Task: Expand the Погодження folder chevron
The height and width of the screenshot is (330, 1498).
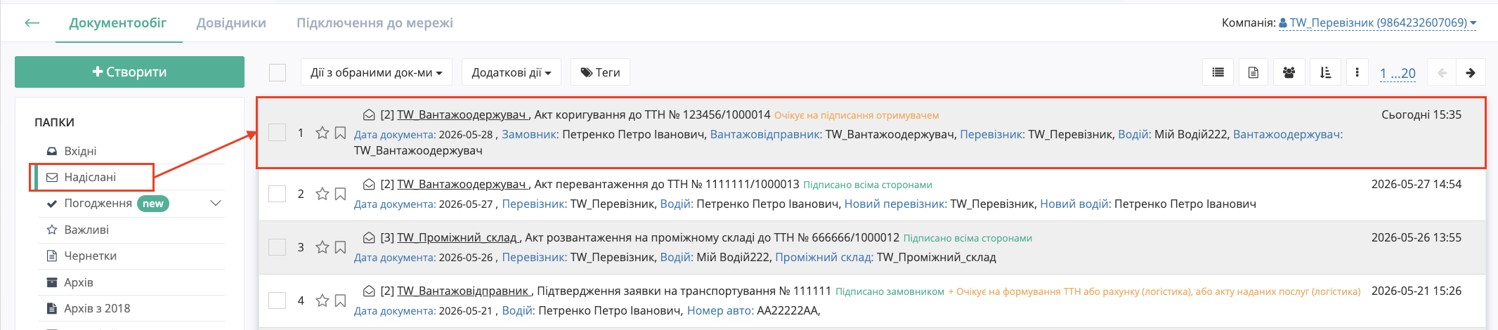Action: pos(216,204)
